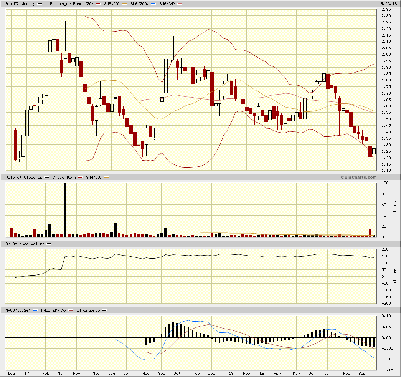Viewport: 401px width, 377px height.
Task: Click the On Balance Volume 200 axis label
Action: coord(385,249)
